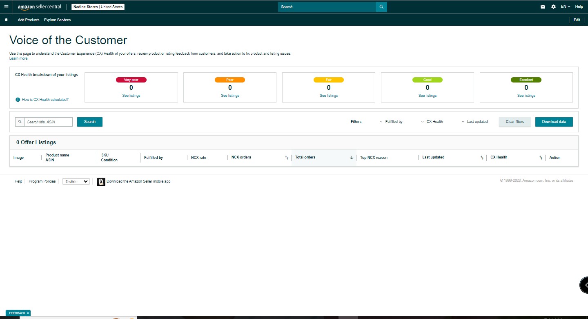Sort by Total orders down arrow

352,158
